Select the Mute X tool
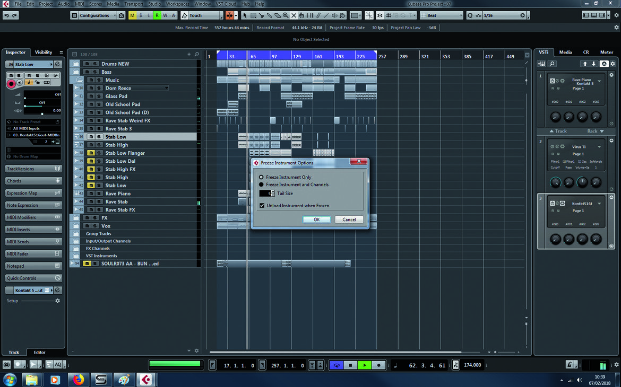 click(x=294, y=15)
